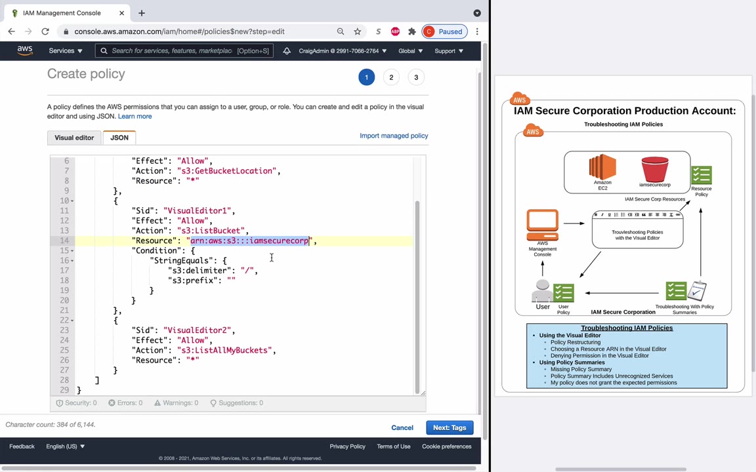Click the AWS logo home icon
The image size is (756, 472).
[25, 50]
